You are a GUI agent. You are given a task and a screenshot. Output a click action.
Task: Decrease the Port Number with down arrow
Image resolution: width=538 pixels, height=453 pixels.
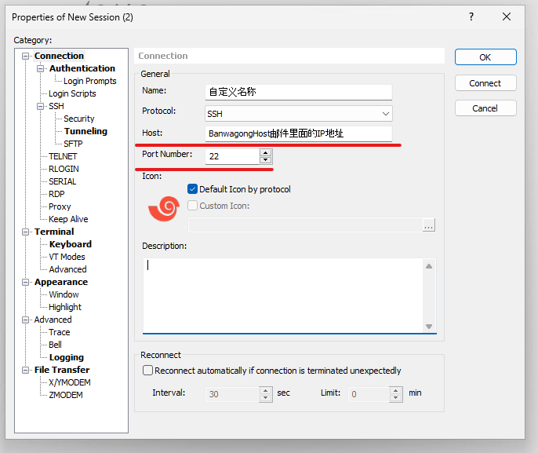265,160
